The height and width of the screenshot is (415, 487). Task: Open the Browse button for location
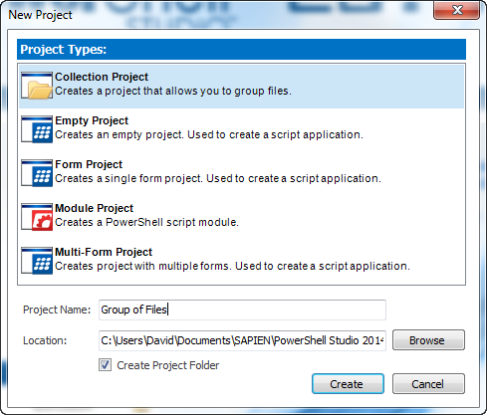click(428, 340)
